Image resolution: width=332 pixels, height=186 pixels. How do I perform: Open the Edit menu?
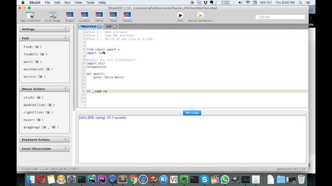pos(57,3)
